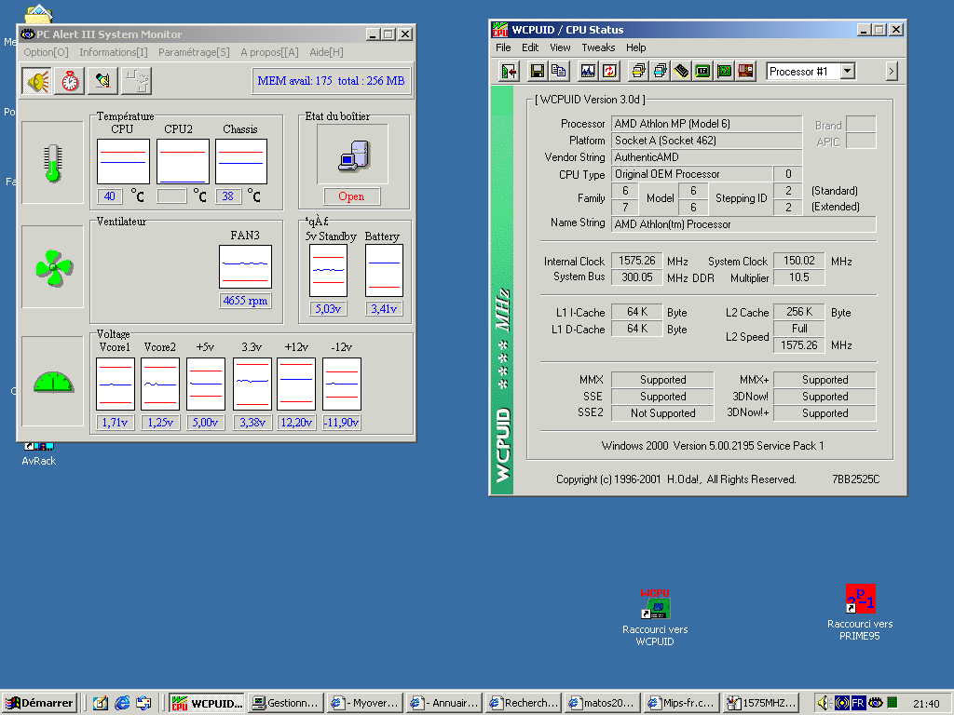Switch to the Gestionn... taskbar button
This screenshot has width=954, height=715.
coord(286,703)
